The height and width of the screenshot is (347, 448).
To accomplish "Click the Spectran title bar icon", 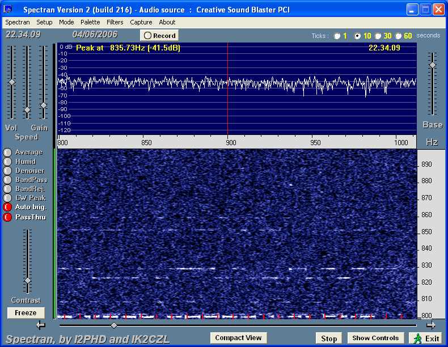I will [8, 10].
